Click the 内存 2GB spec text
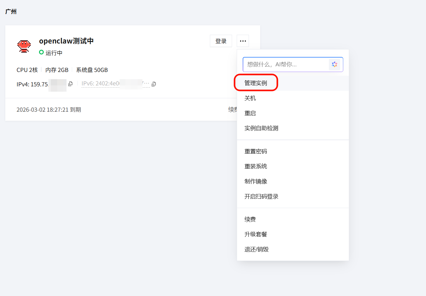The image size is (426, 296). pyautogui.click(x=57, y=70)
